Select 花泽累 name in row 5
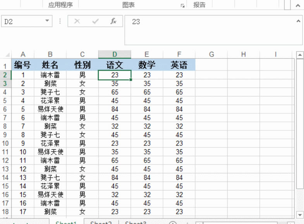This screenshot has height=224, width=304. click(50, 101)
